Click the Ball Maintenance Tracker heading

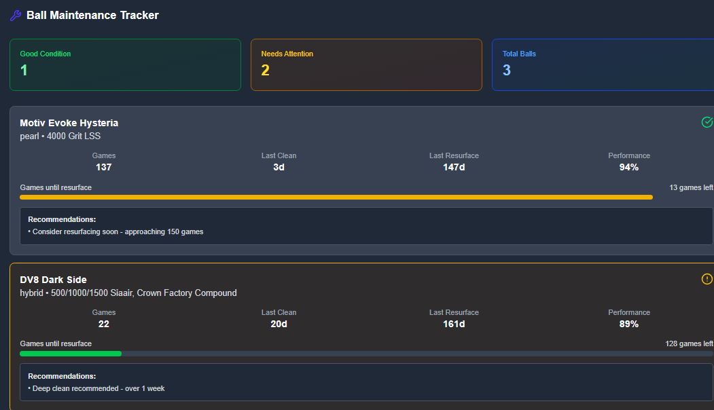click(x=92, y=16)
